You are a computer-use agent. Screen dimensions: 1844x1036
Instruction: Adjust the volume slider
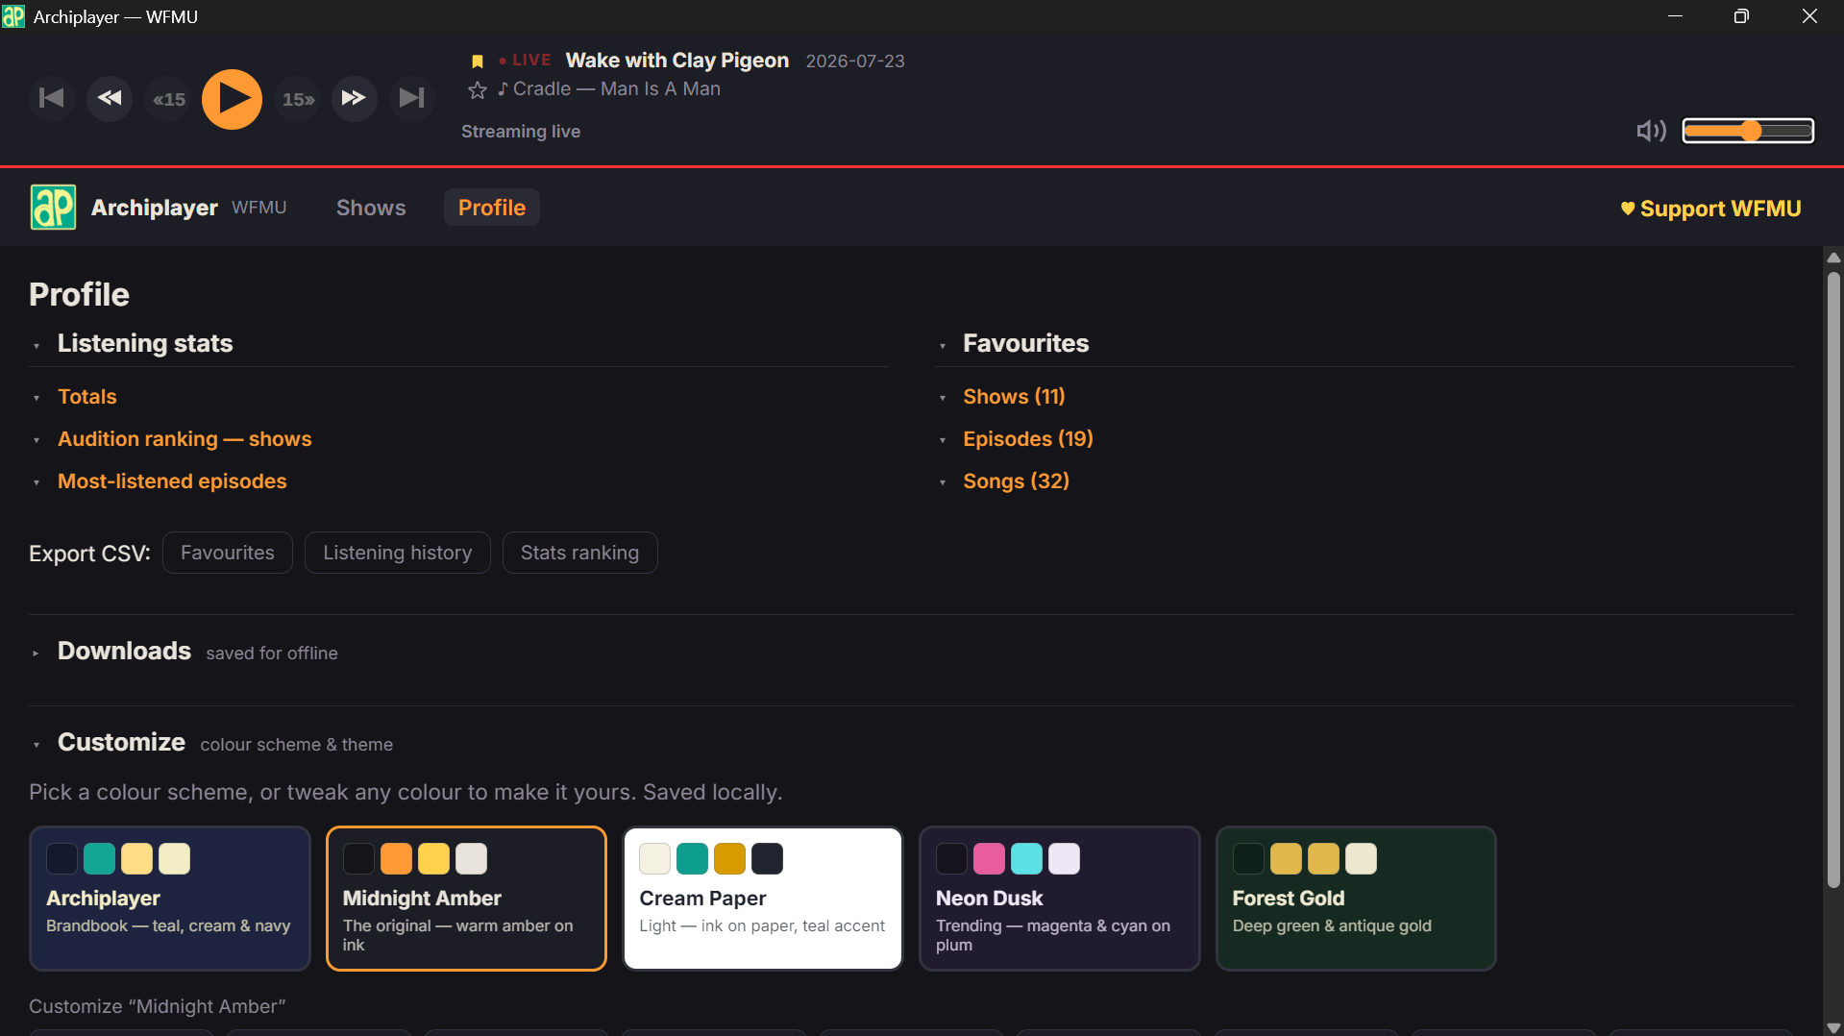click(x=1748, y=131)
